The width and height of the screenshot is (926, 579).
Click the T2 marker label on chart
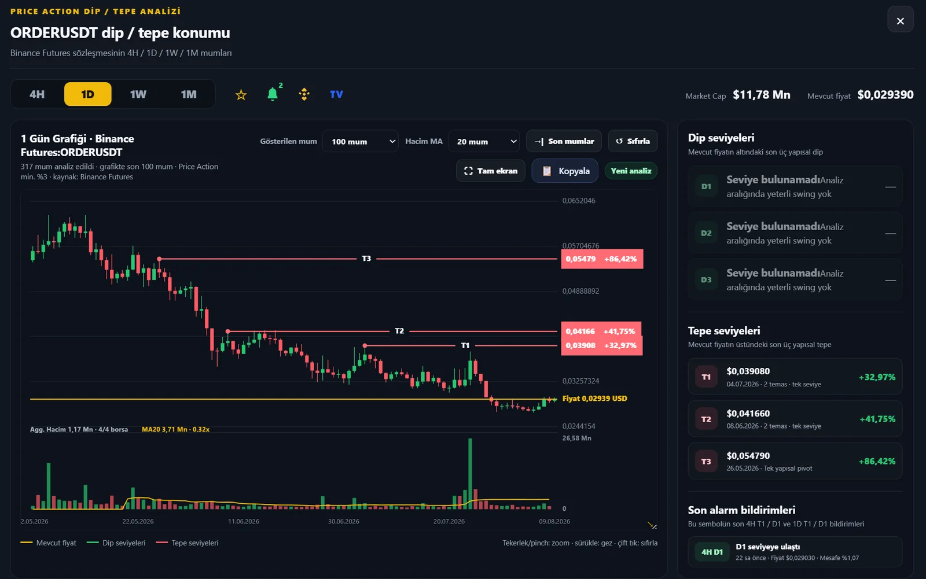(x=399, y=331)
